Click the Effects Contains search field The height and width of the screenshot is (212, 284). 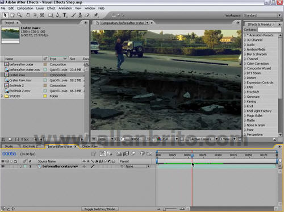pos(270,30)
